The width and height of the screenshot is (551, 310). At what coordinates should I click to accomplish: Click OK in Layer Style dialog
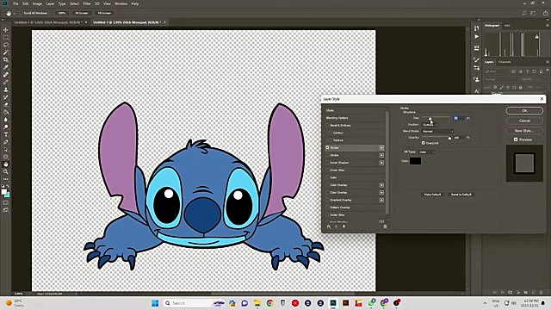click(x=524, y=110)
